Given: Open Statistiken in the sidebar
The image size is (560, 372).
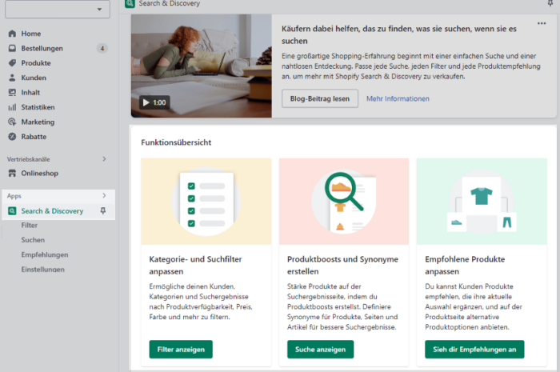Looking at the screenshot, I should coord(38,107).
